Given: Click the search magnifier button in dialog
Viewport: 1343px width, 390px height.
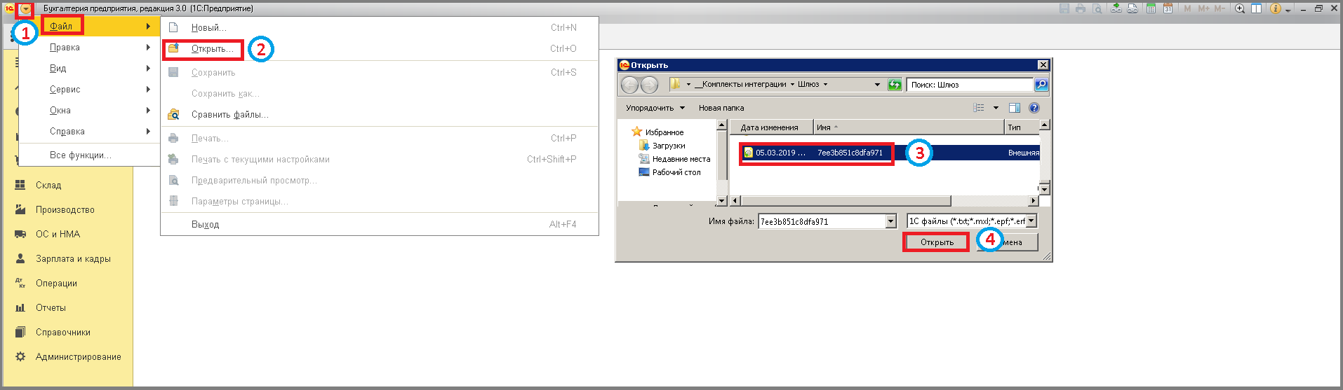Looking at the screenshot, I should click(1041, 85).
